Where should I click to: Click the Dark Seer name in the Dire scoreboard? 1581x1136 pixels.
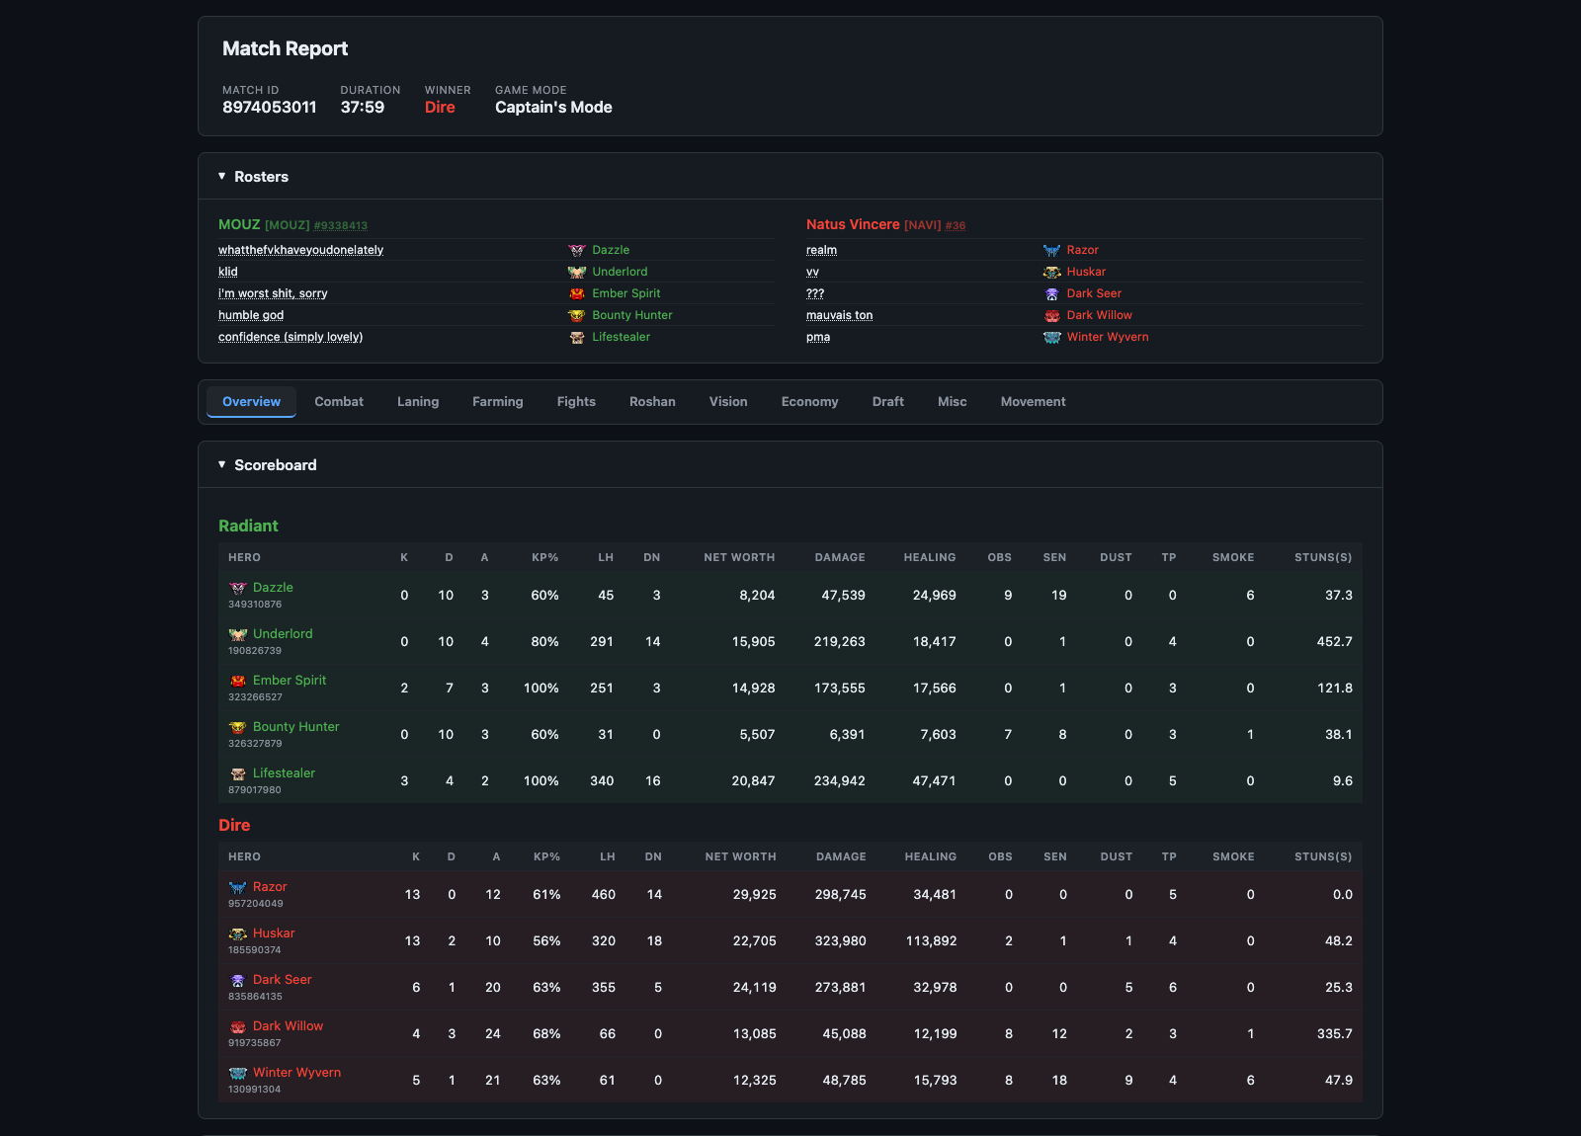tap(282, 980)
